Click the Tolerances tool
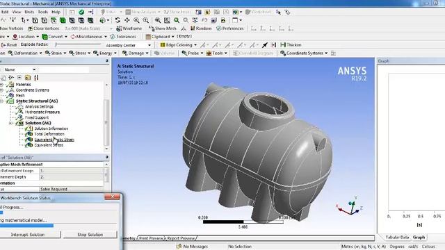 [x=123, y=37]
